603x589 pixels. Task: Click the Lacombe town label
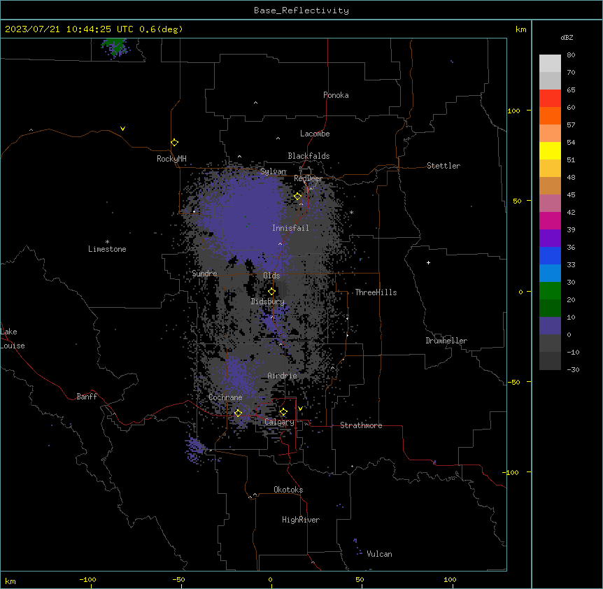(315, 134)
